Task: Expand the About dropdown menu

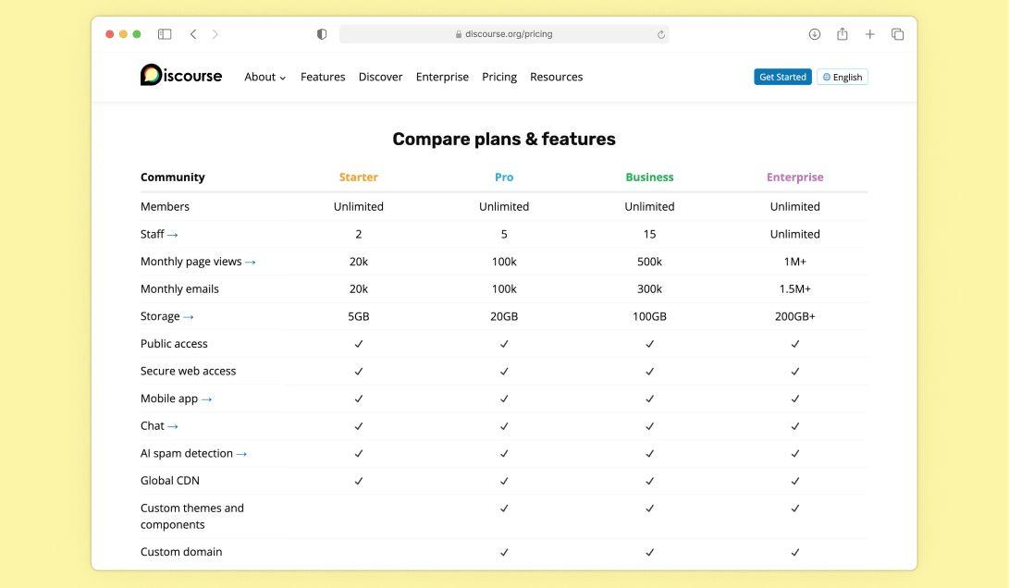Action: [x=265, y=77]
